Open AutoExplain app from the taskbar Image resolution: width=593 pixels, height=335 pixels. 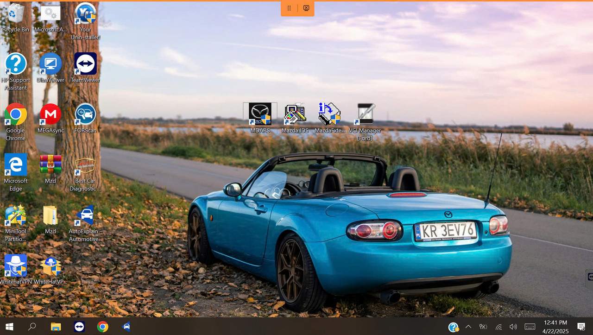(x=126, y=327)
